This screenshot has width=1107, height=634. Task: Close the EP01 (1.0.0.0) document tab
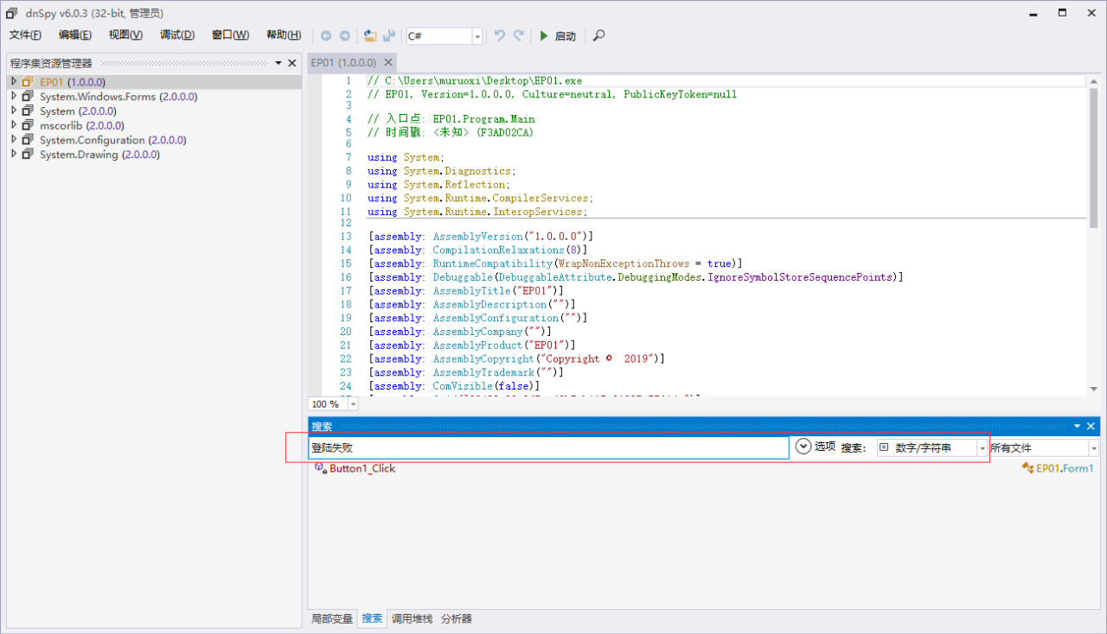(388, 62)
